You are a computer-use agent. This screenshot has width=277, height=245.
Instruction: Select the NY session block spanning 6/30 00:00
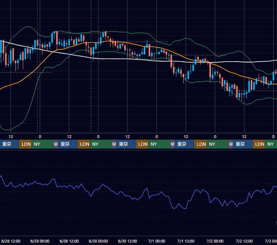101,144
